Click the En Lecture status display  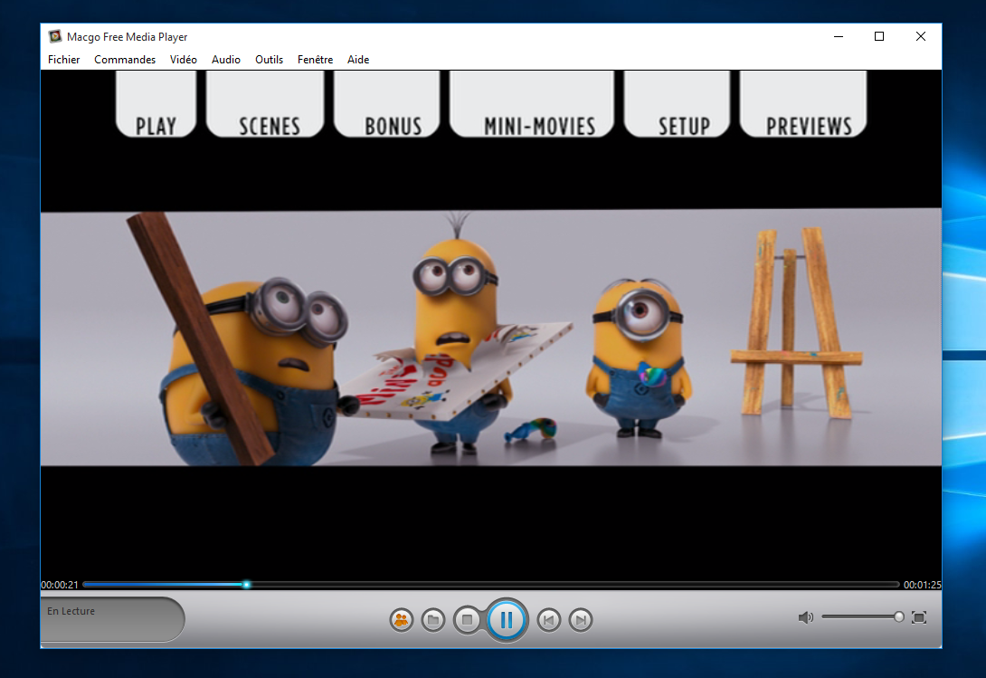(112, 619)
